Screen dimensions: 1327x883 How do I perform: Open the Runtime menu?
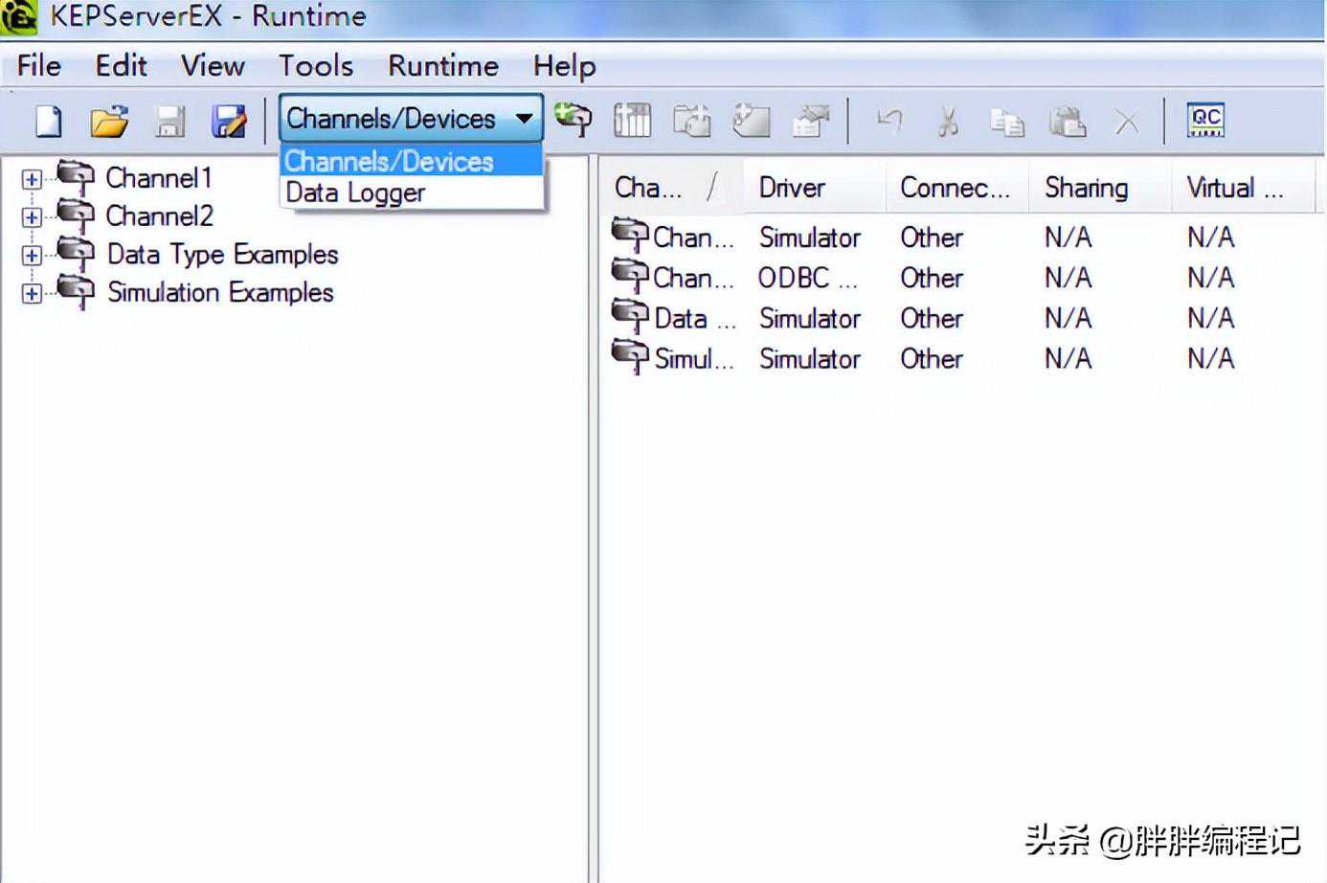tap(442, 66)
